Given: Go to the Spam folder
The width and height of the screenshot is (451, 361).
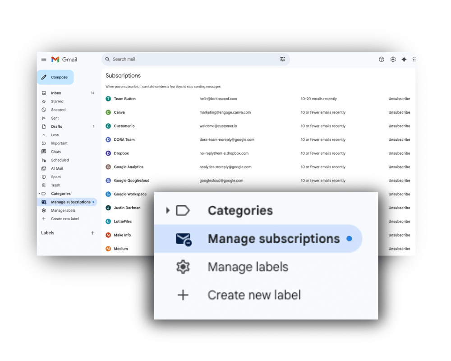Looking at the screenshot, I should coord(55,177).
